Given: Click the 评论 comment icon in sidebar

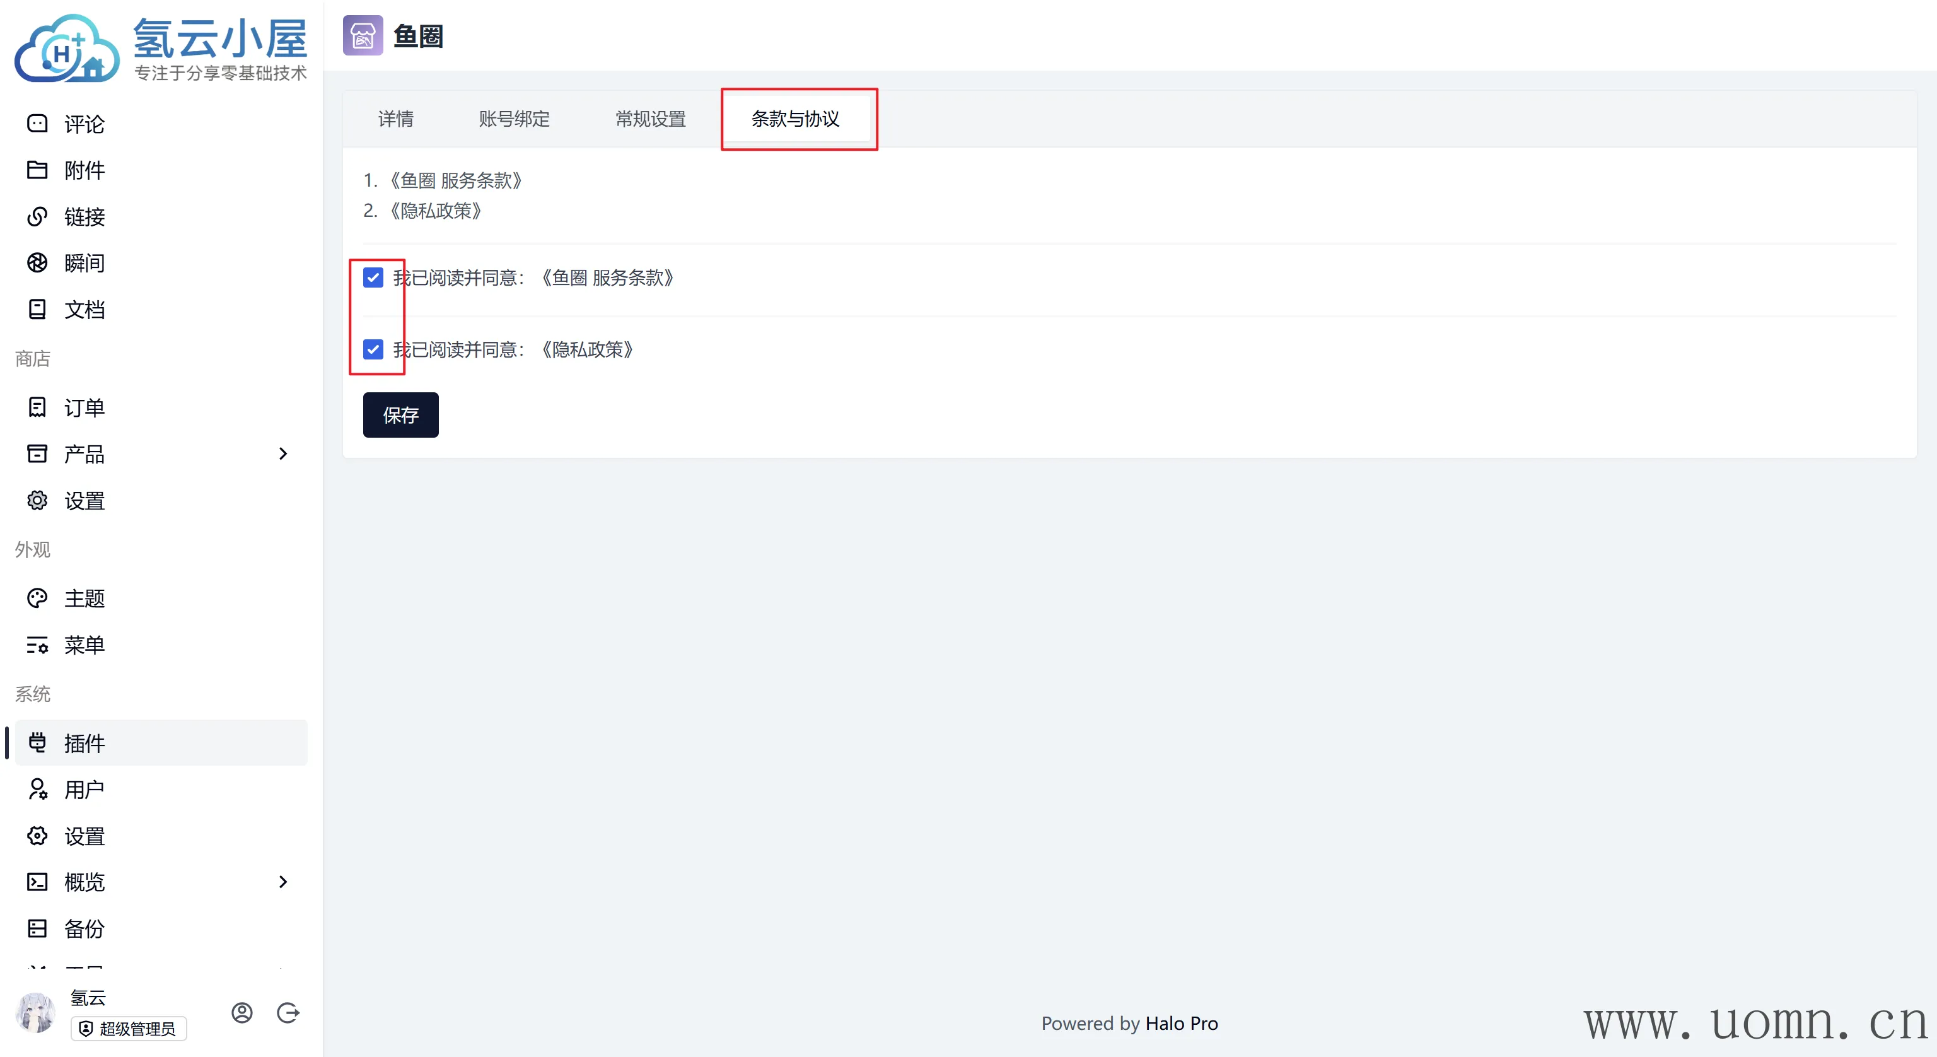Looking at the screenshot, I should click(x=37, y=124).
